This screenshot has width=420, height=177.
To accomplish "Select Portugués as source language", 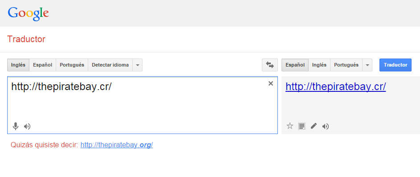I will [72, 65].
